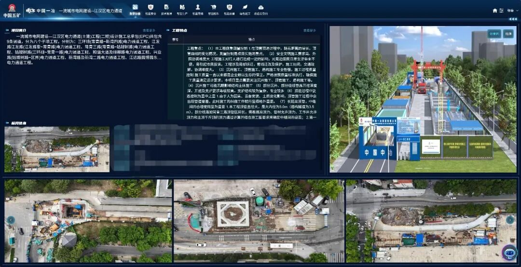
Task: Open the 数字孪生 module icon
Action: coord(135,8)
